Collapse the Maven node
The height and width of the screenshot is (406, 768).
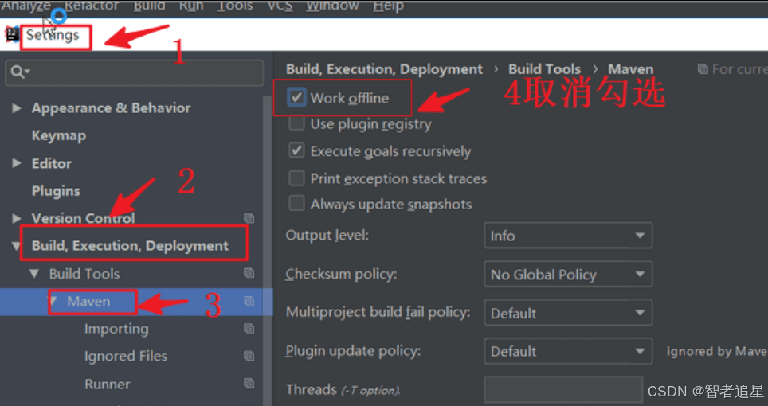53,301
